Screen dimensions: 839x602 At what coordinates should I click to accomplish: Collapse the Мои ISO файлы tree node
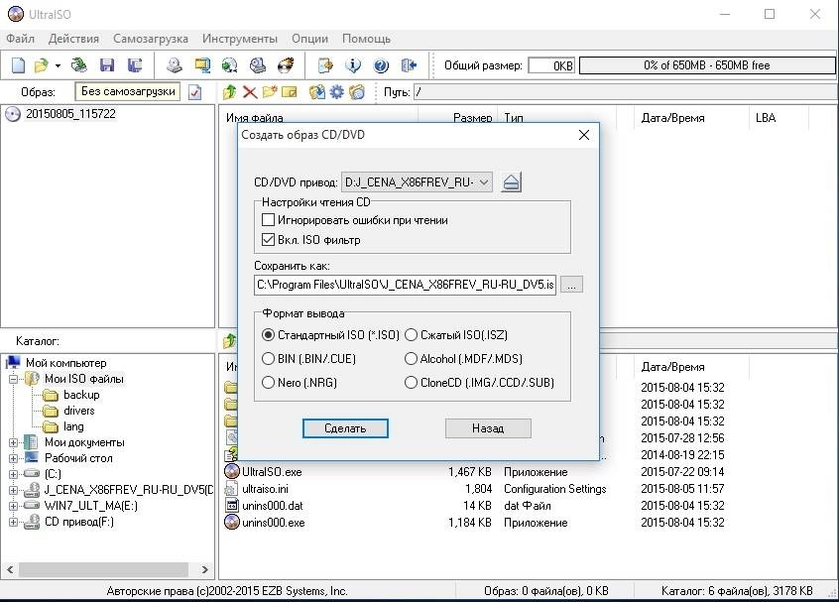(13, 379)
